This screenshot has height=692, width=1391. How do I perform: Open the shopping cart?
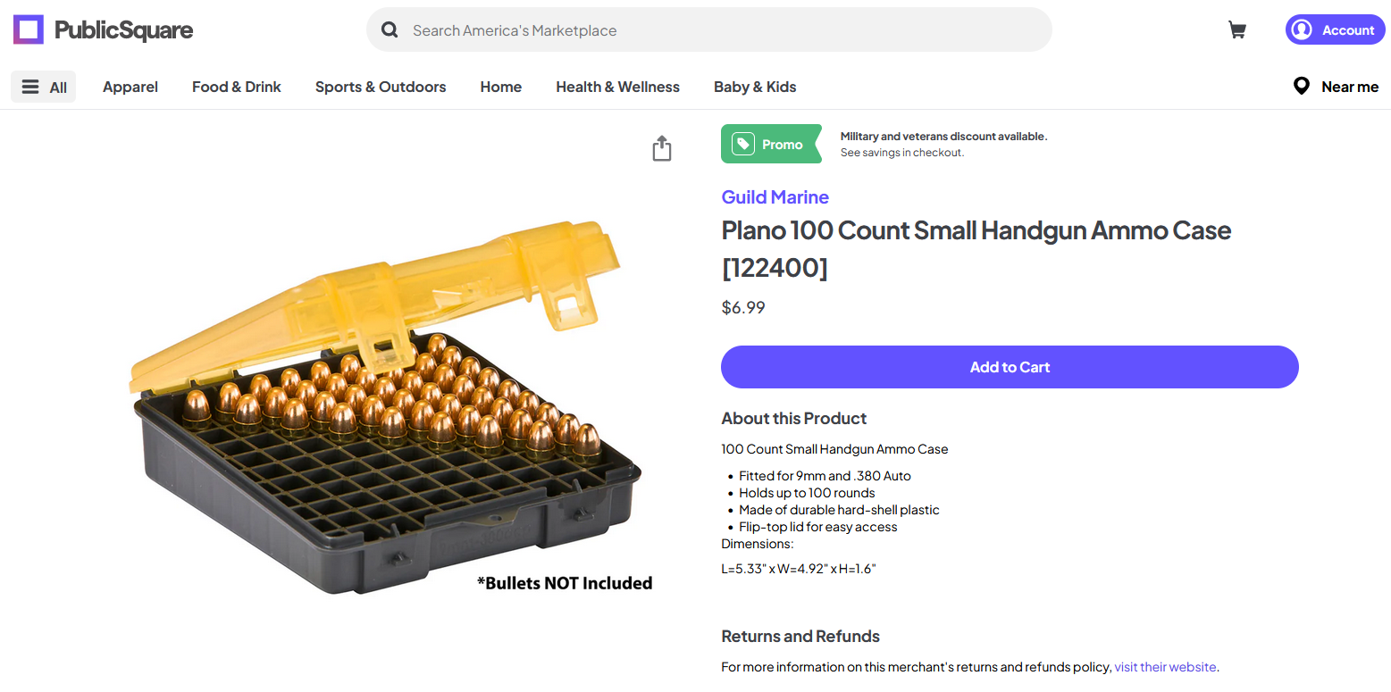click(1237, 30)
